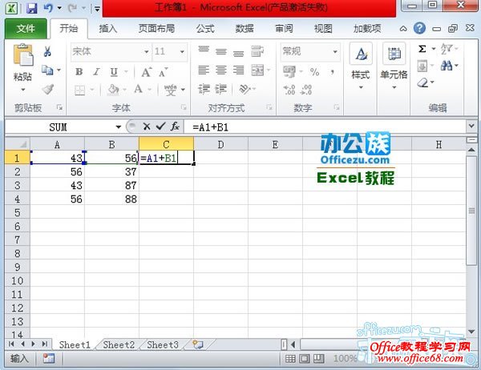Click in the formula bar input

(325, 127)
